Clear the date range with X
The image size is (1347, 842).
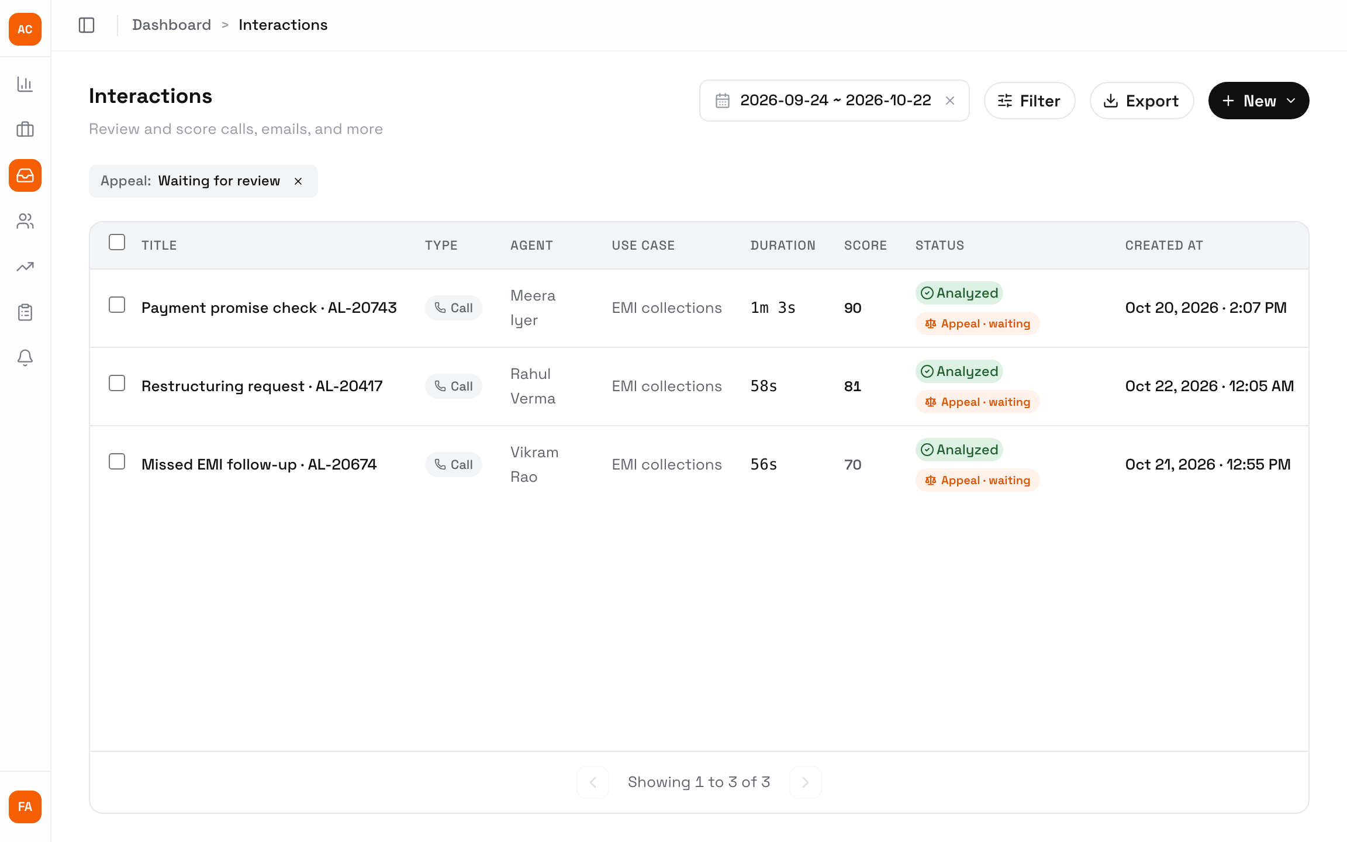(950, 101)
